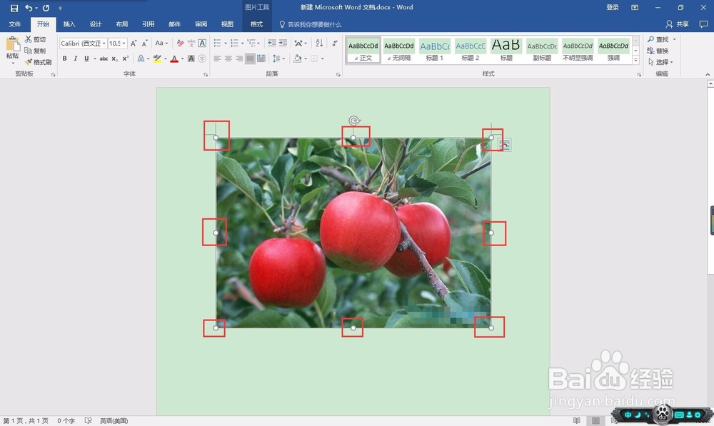The height and width of the screenshot is (426, 714).
Task: Click the Format Painter brush icon
Action: pos(29,62)
